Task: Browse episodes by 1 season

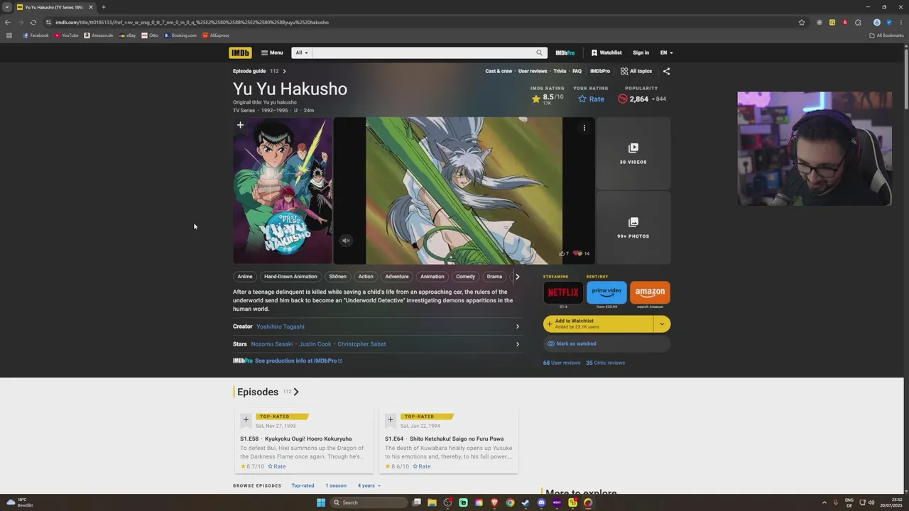Action: pyautogui.click(x=336, y=485)
